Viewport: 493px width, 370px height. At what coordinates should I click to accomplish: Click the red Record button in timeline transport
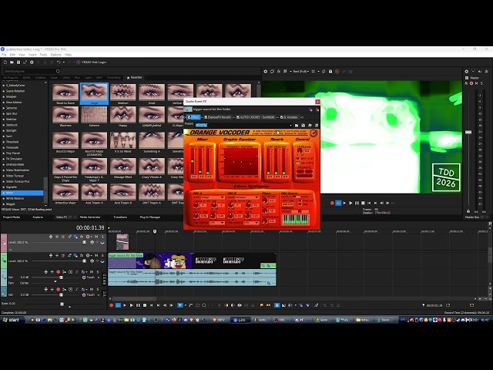click(111, 305)
